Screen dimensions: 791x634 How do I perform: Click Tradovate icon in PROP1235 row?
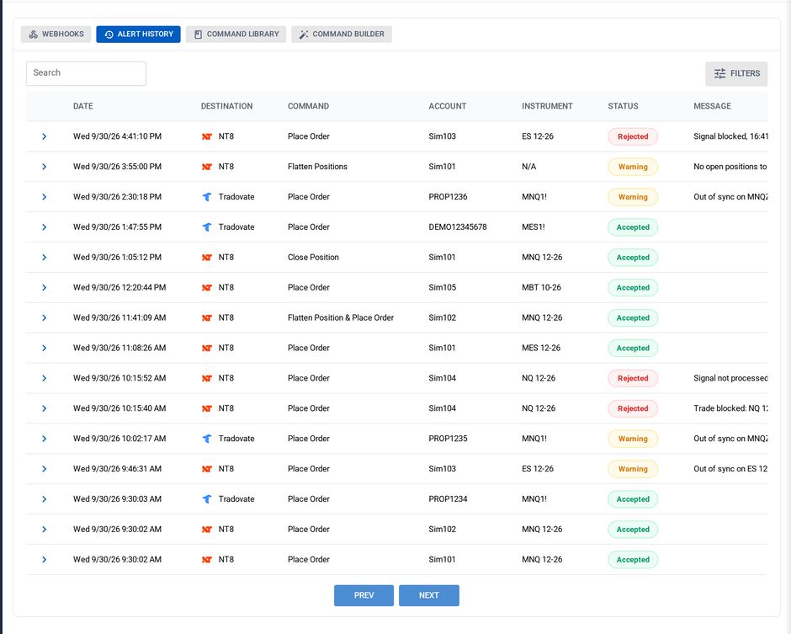207,439
